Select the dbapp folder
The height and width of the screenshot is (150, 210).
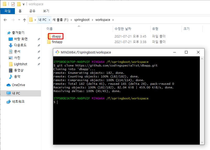click(x=56, y=36)
